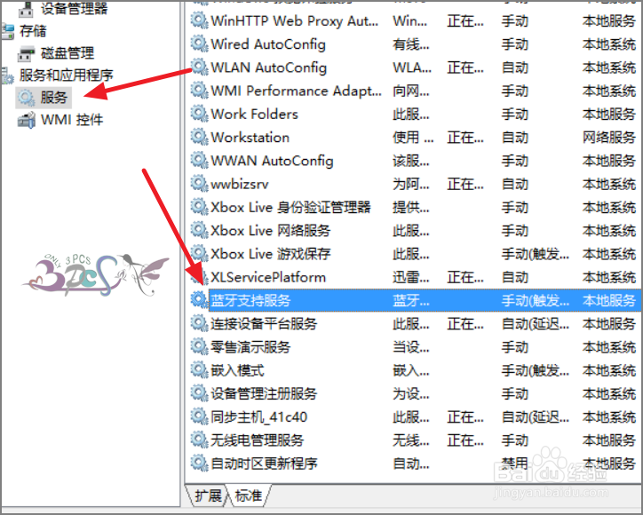Select 自动时区更新程序 service name

click(x=264, y=463)
